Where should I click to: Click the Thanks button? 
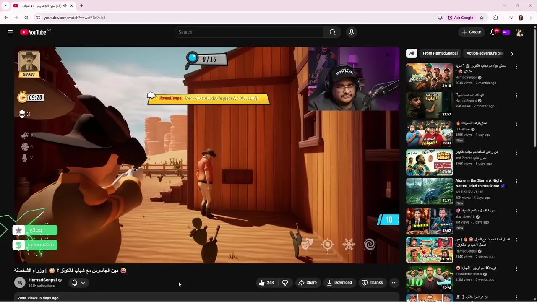click(372, 283)
